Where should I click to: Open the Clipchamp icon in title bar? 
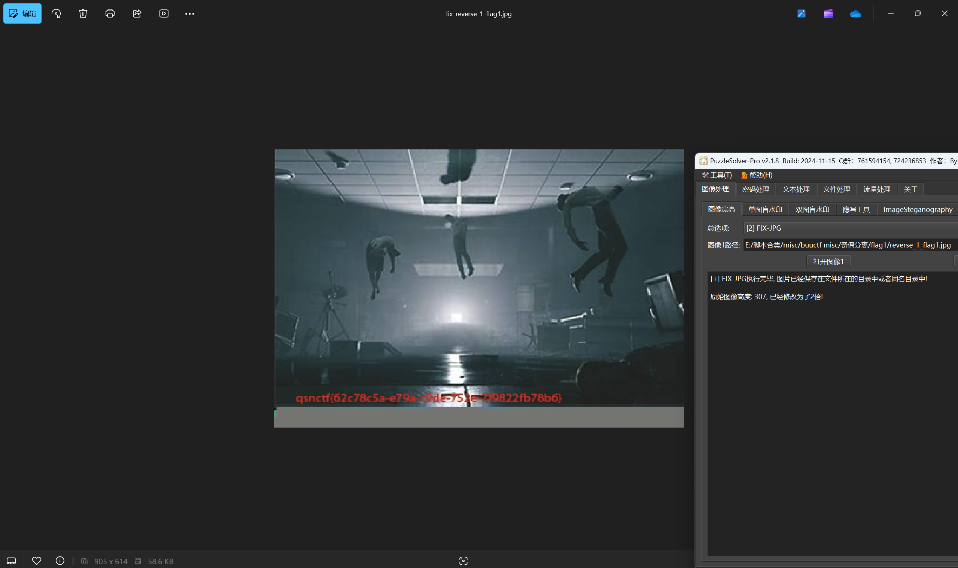828,13
